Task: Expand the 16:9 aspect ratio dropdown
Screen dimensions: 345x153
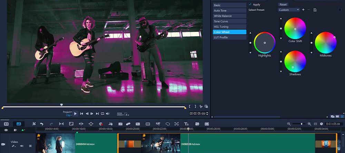Action: pos(120,114)
